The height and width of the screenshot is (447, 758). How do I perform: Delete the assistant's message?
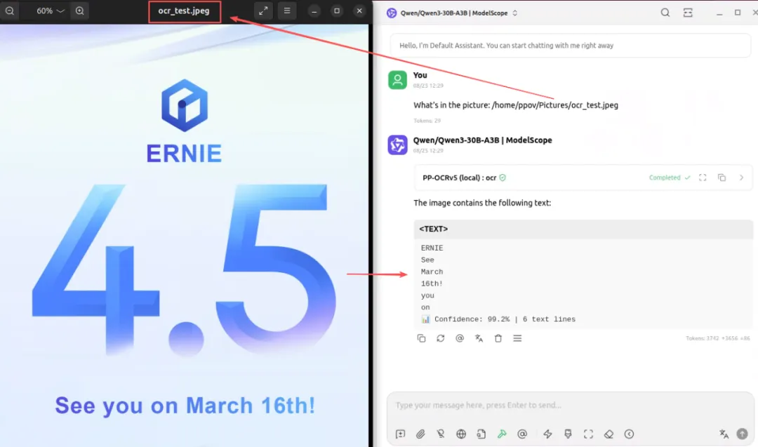(498, 338)
